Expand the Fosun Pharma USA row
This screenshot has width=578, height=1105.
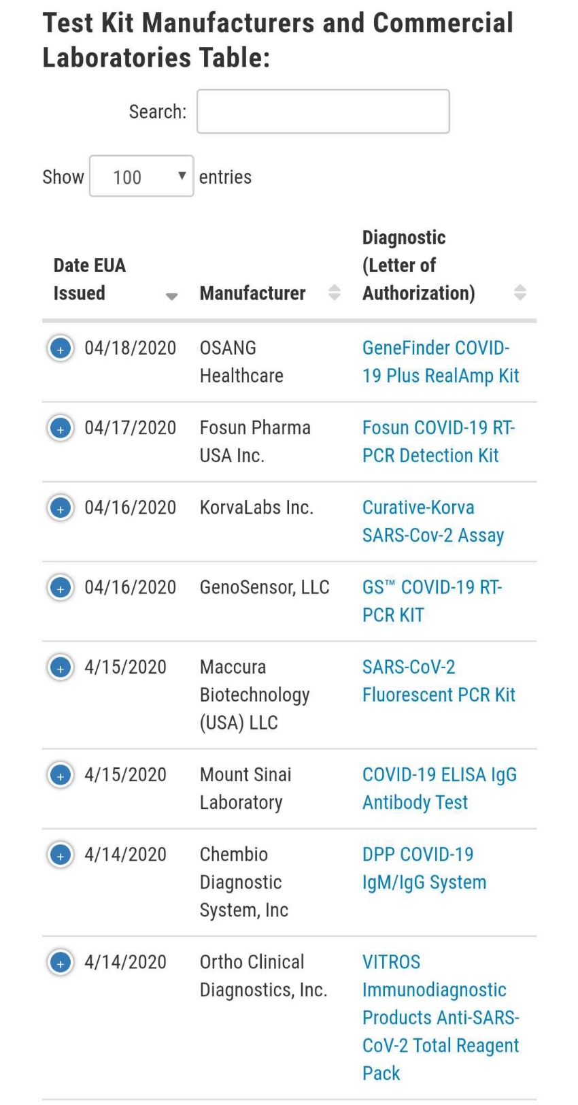[x=60, y=428]
